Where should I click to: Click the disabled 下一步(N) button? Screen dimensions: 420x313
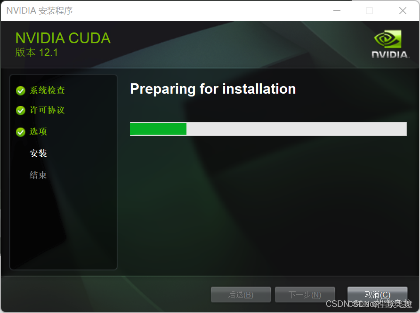[305, 295]
